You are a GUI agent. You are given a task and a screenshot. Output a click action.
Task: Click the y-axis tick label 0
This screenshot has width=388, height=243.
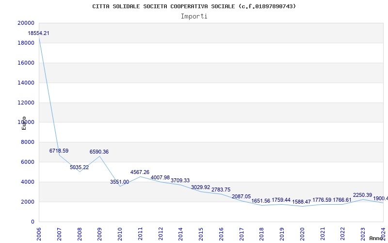[32, 222]
